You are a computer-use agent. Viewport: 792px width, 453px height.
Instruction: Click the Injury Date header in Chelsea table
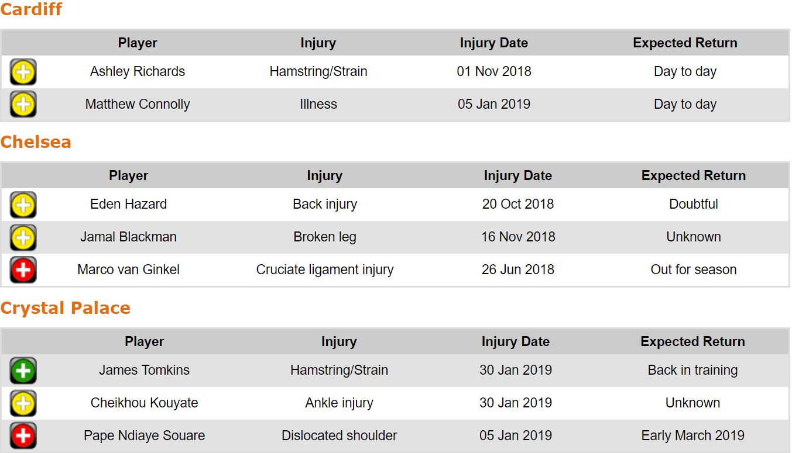517,175
